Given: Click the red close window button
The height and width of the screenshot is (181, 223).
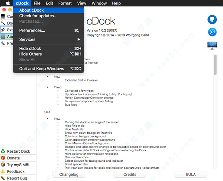Looking at the screenshot, I should (x=4, y=10).
